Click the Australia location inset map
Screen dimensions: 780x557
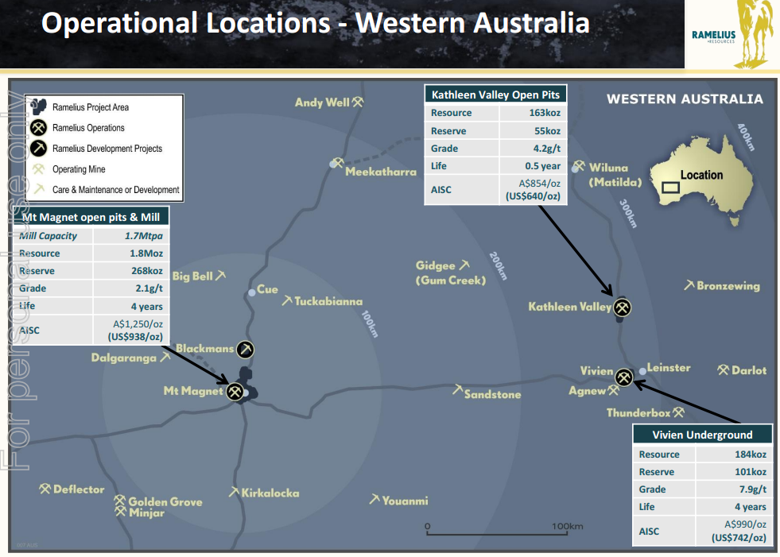point(702,181)
